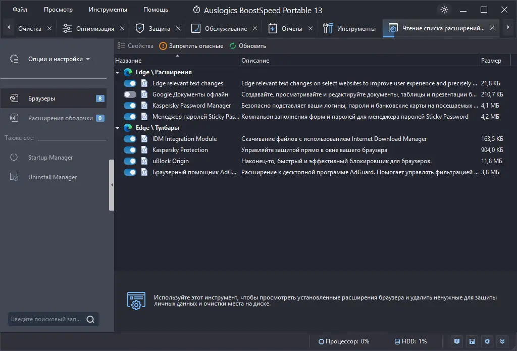
Task: Select Kaspersky Password Manager row name
Action: coord(191,106)
